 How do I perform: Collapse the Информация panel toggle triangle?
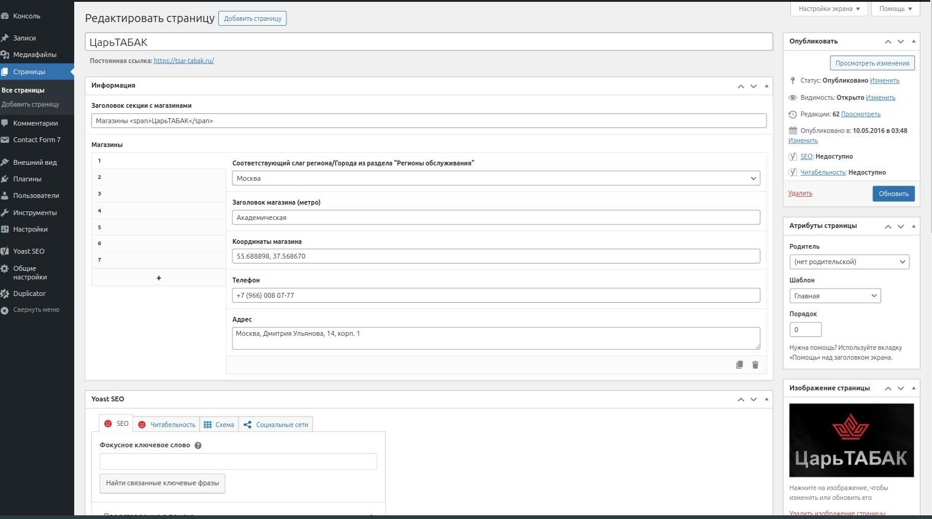766,86
